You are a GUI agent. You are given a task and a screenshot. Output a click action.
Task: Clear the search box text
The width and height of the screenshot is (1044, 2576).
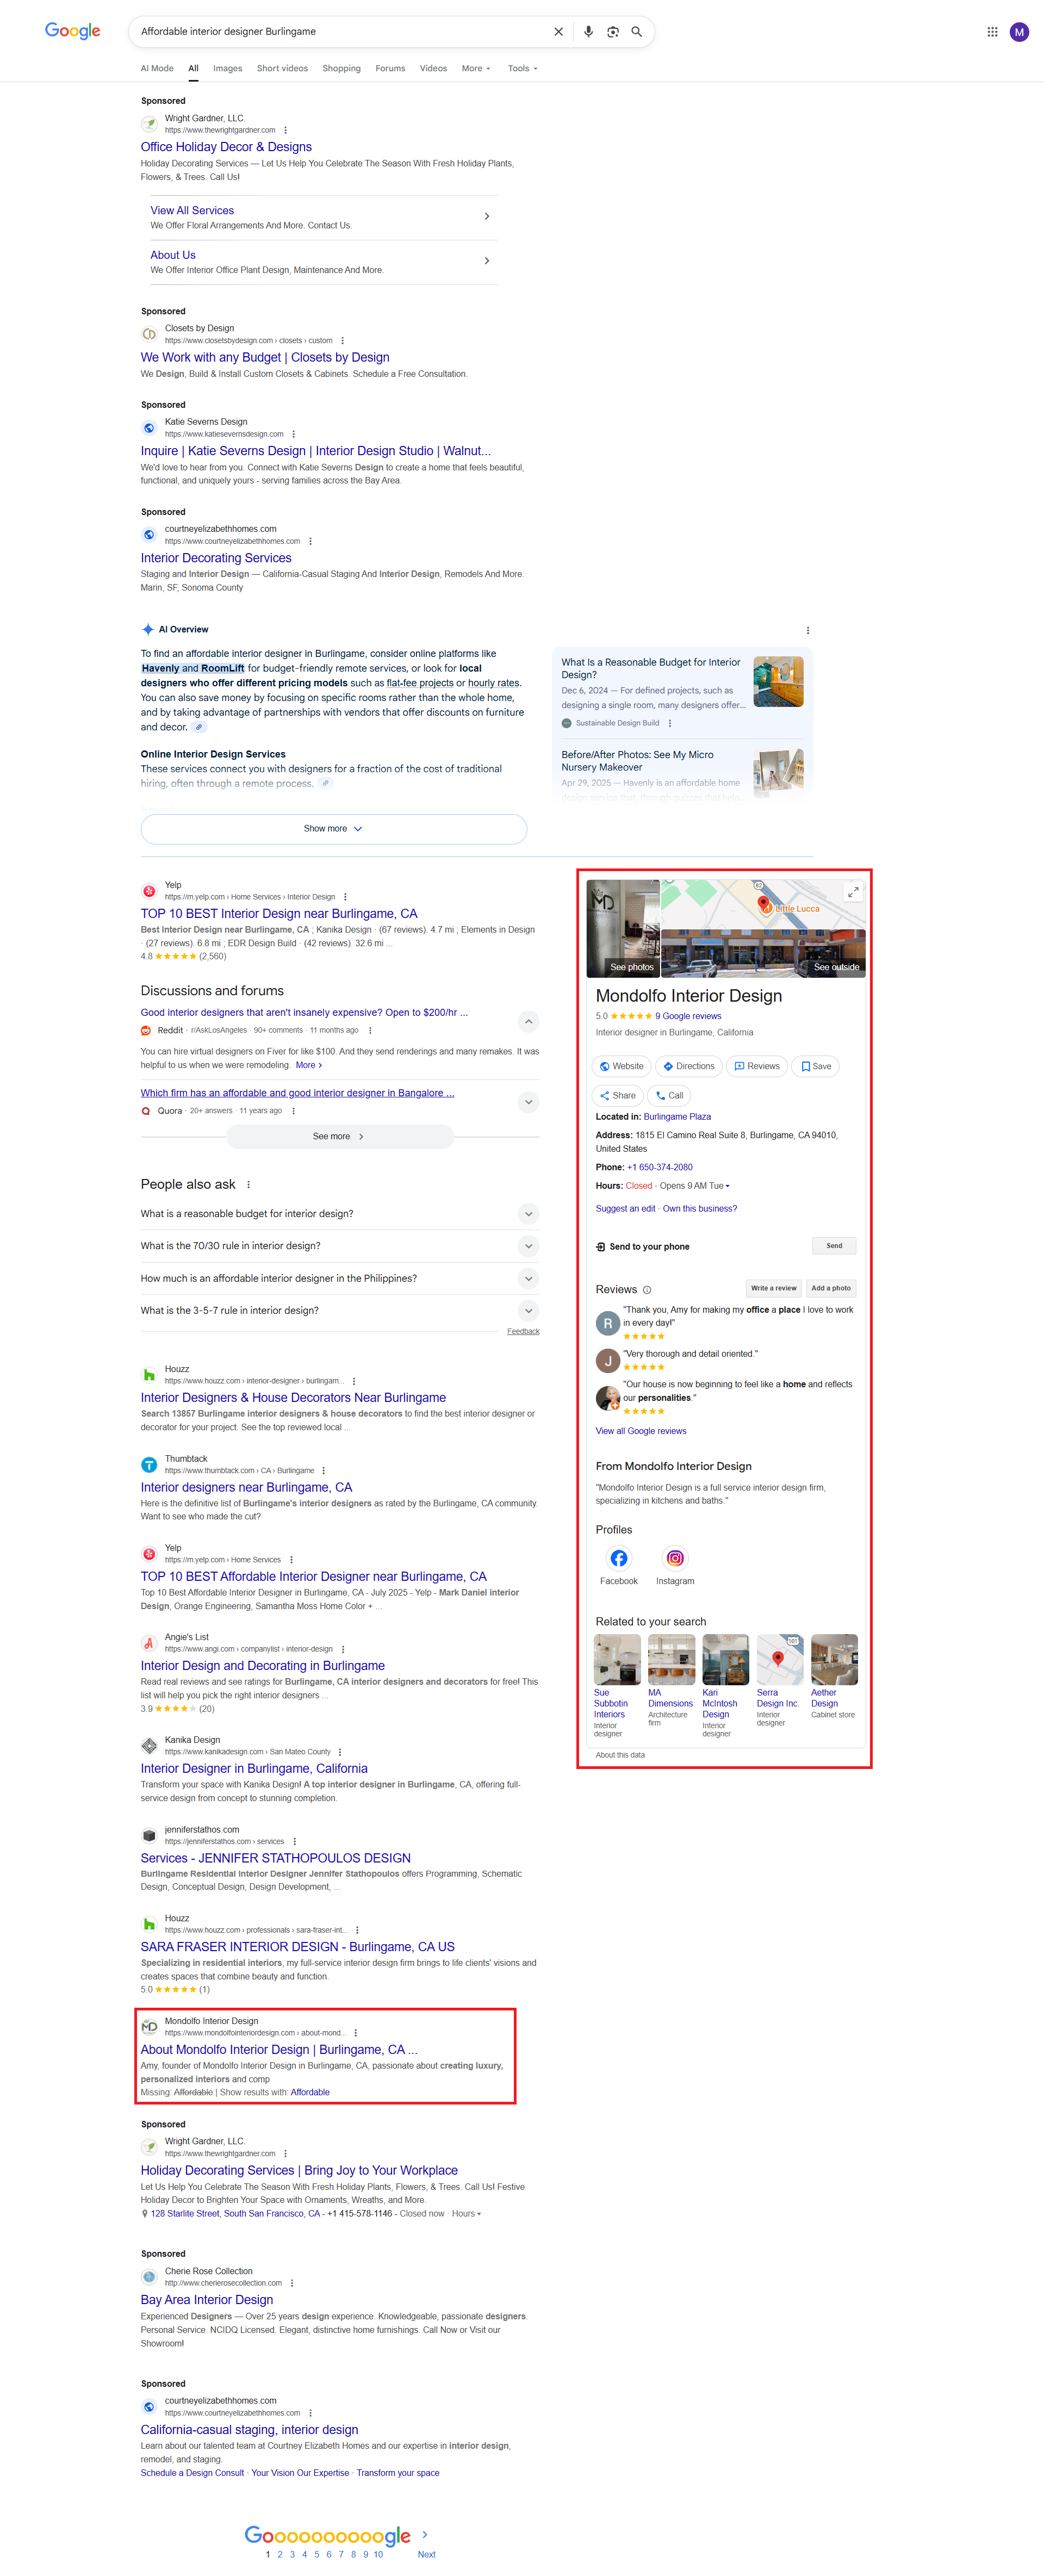click(x=558, y=32)
